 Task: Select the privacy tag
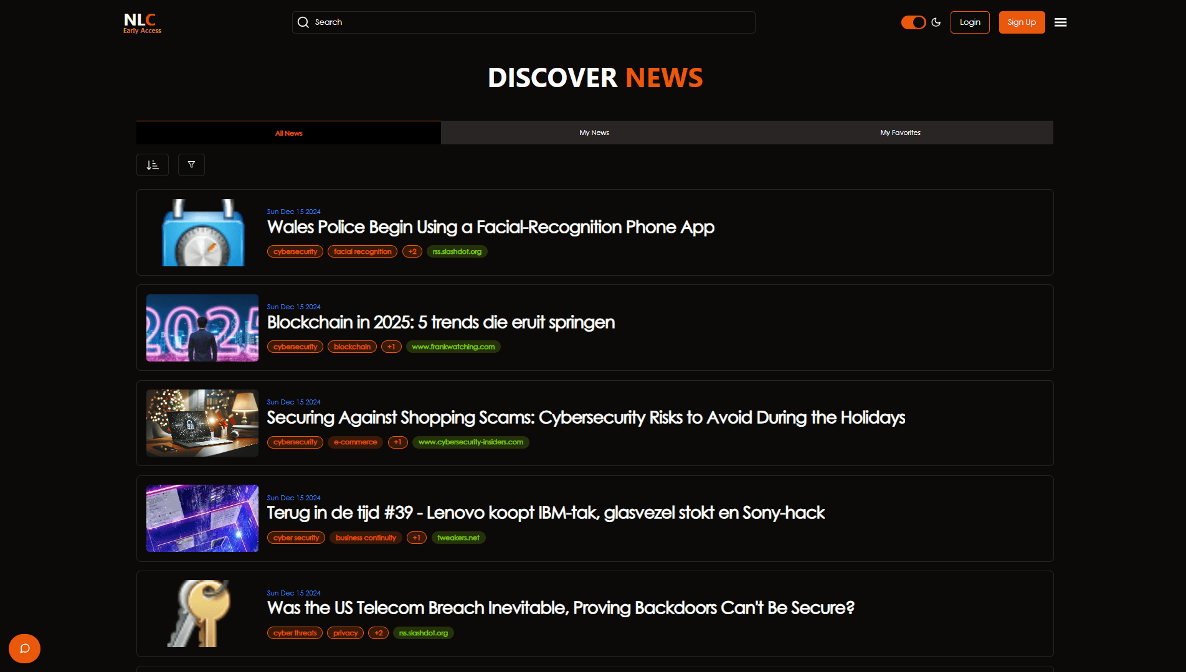[345, 633]
